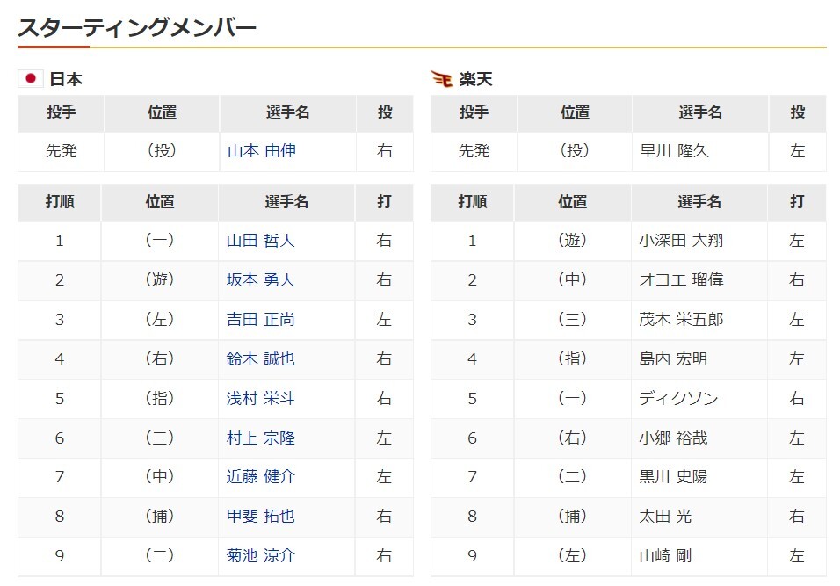Click 打順 column header in Japan table
Screen dimensions: 840x586
(60, 202)
